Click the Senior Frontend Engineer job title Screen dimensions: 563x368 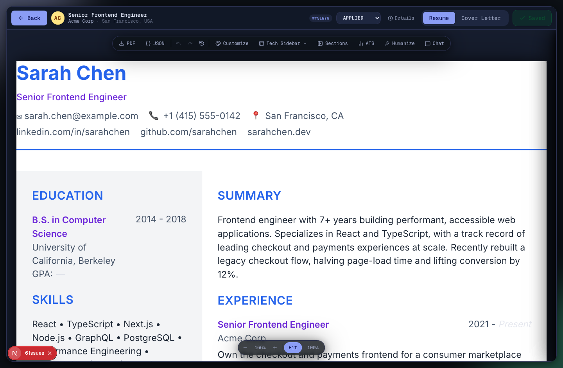273,325
